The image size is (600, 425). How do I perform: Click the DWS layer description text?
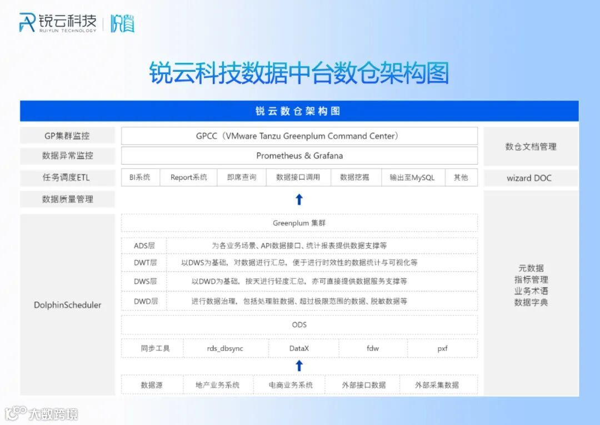coord(299,281)
